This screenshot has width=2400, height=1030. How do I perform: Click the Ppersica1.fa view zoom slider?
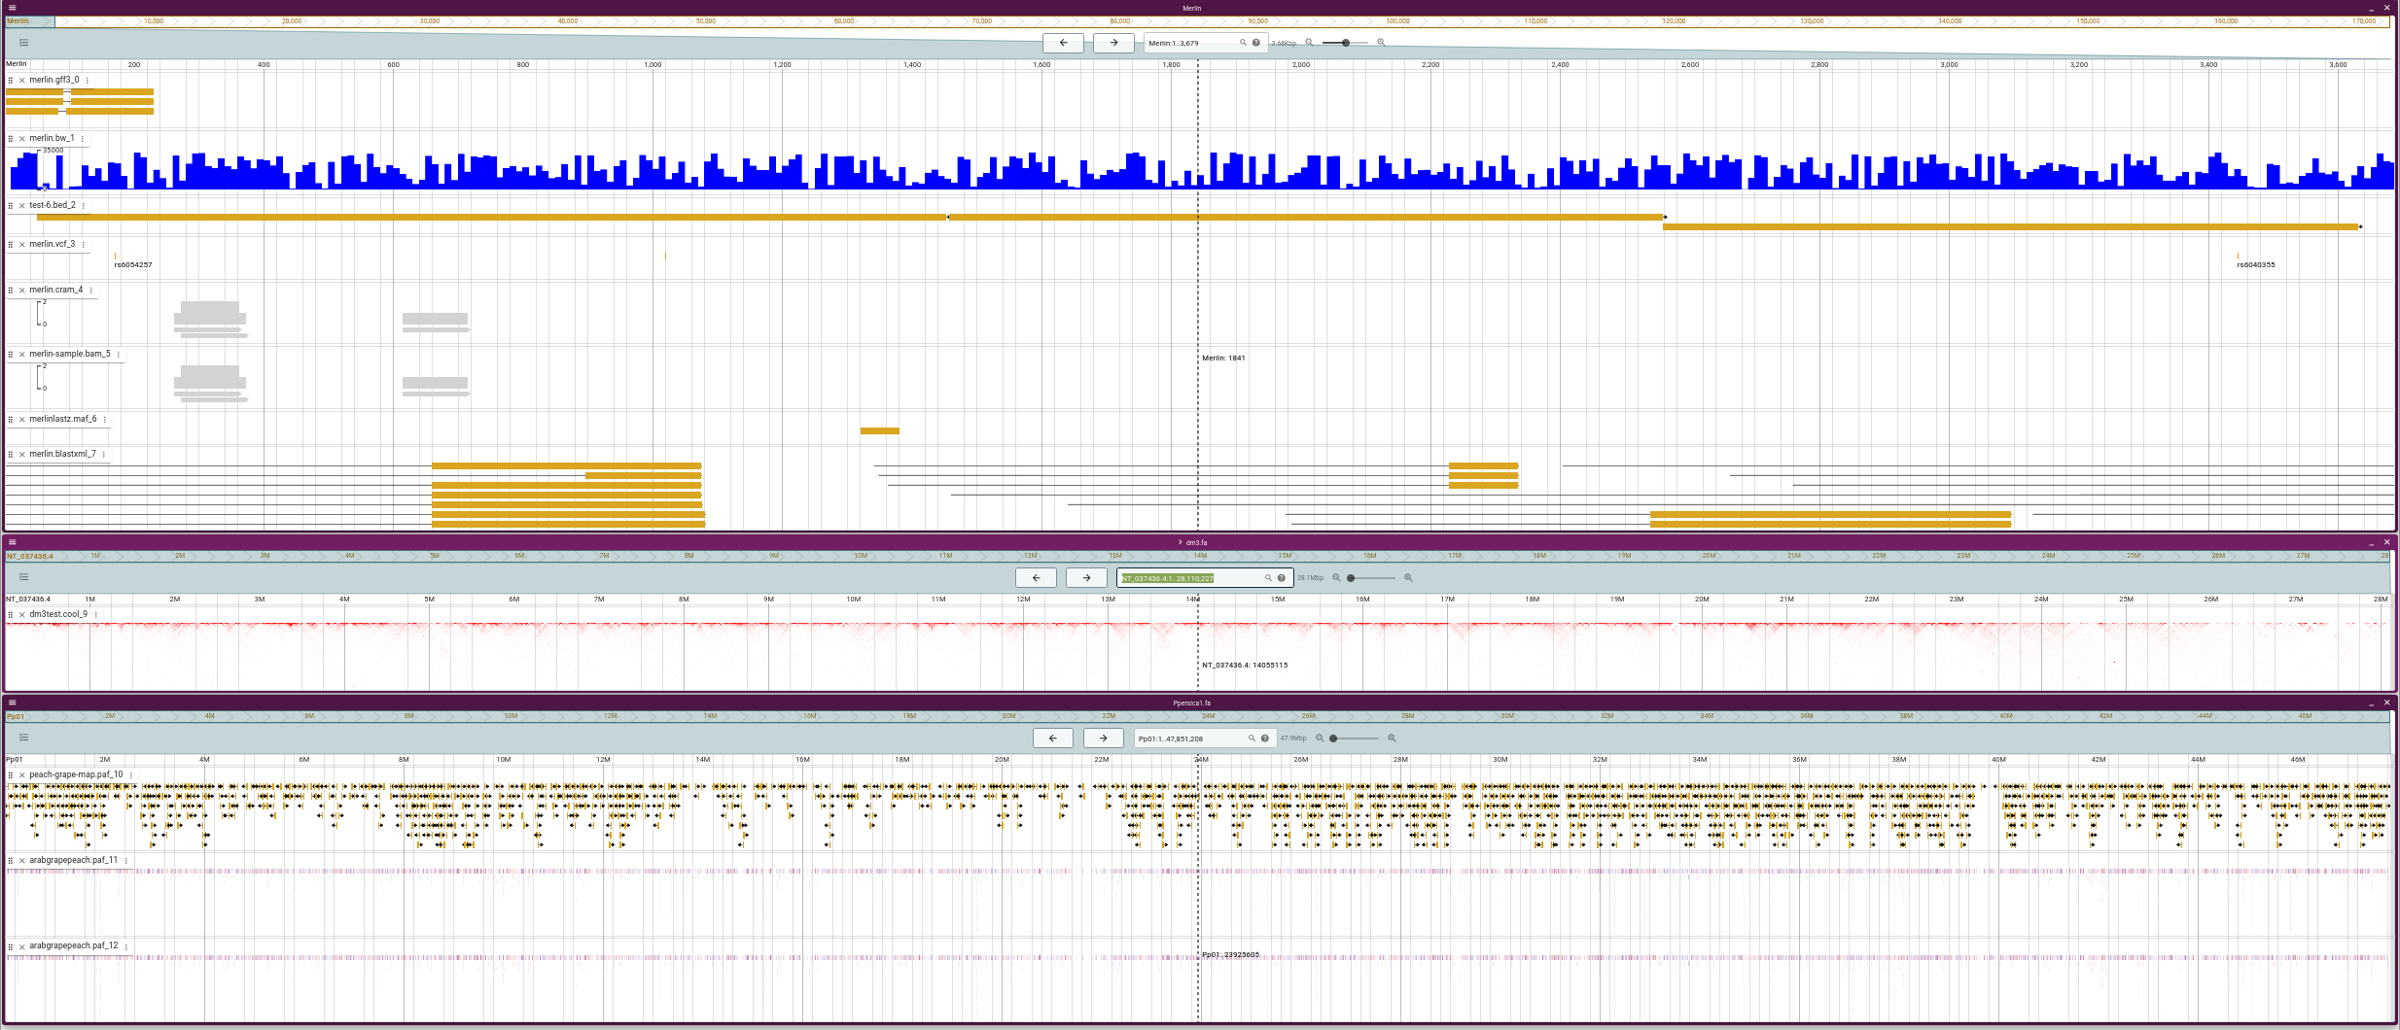click(x=1356, y=738)
